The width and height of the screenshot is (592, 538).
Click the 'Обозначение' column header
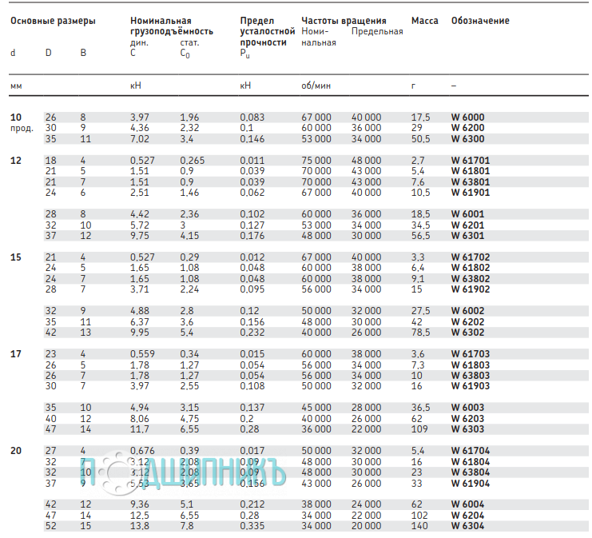click(x=480, y=21)
